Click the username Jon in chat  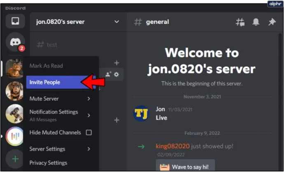tap(160, 109)
